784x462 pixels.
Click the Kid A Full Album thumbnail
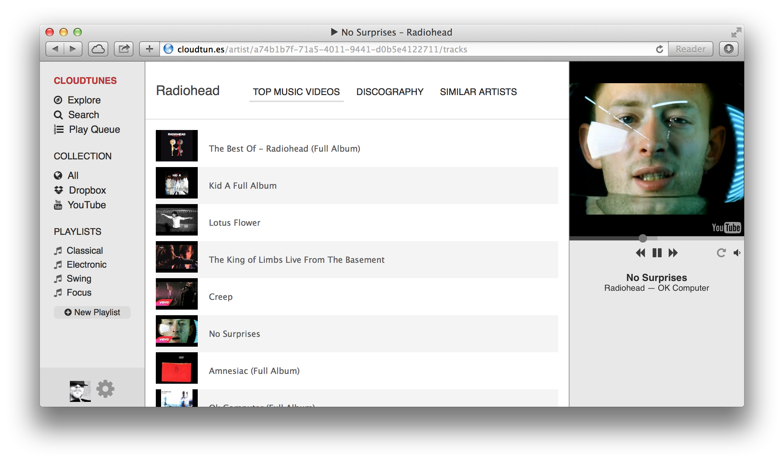click(x=176, y=183)
